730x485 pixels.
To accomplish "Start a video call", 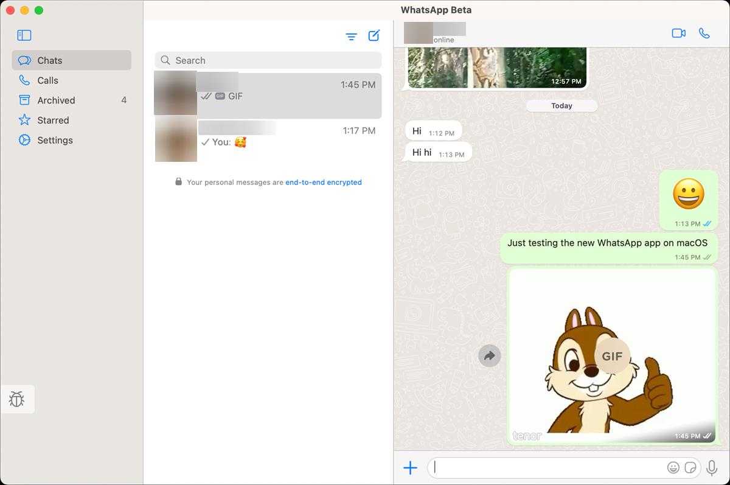I will pyautogui.click(x=678, y=33).
